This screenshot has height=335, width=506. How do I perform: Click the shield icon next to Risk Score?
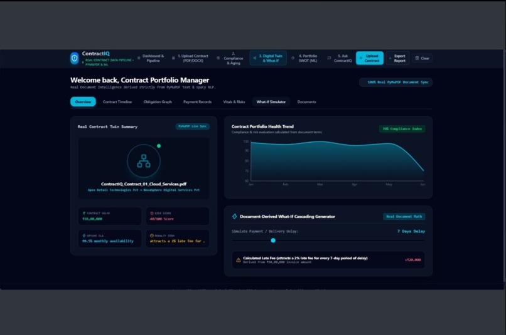pyautogui.click(x=152, y=214)
